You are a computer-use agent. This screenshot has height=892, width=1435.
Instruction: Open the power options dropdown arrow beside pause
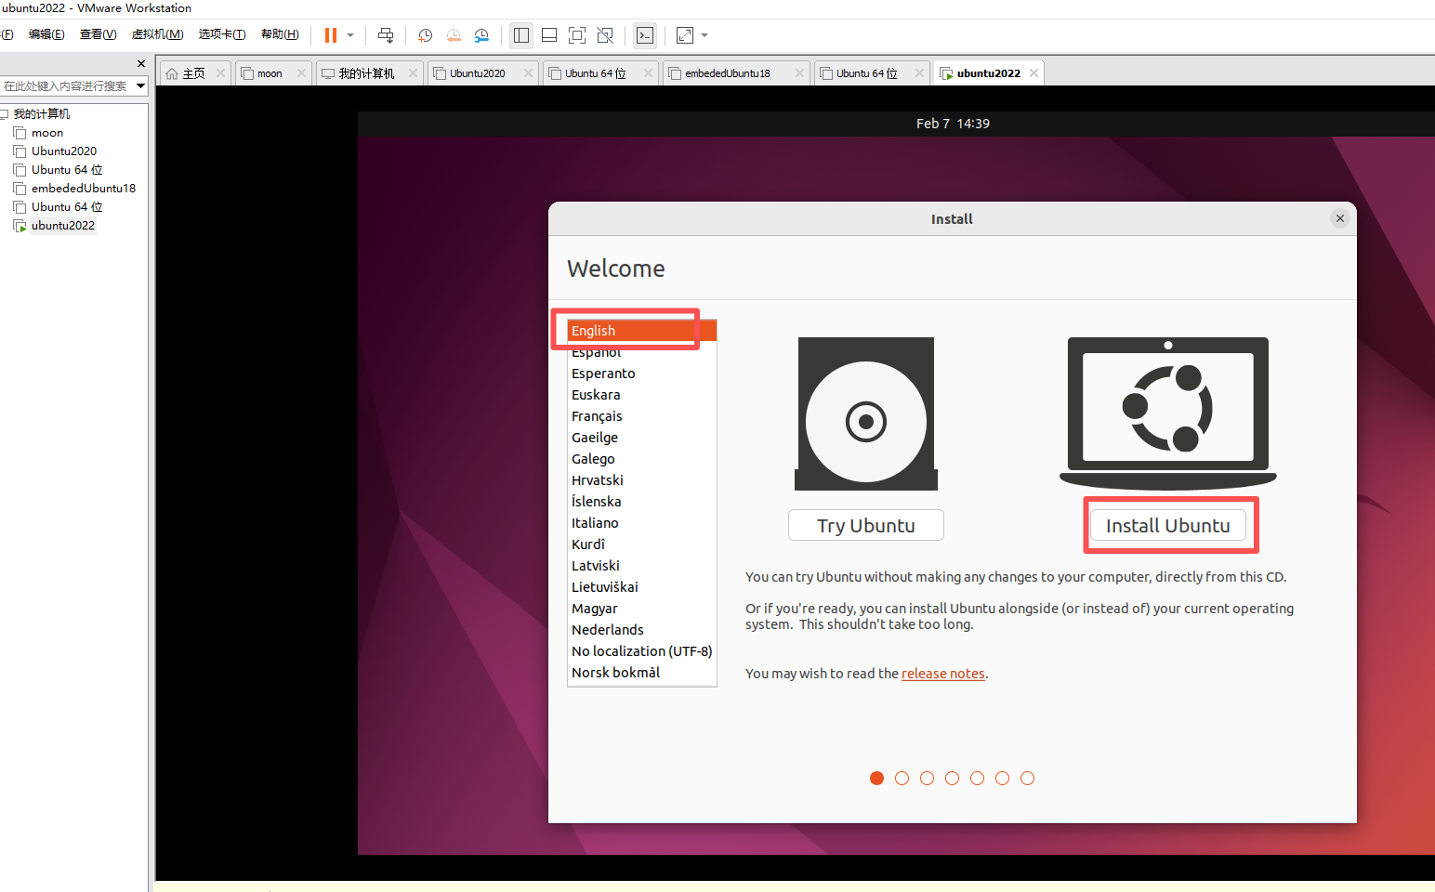350,35
